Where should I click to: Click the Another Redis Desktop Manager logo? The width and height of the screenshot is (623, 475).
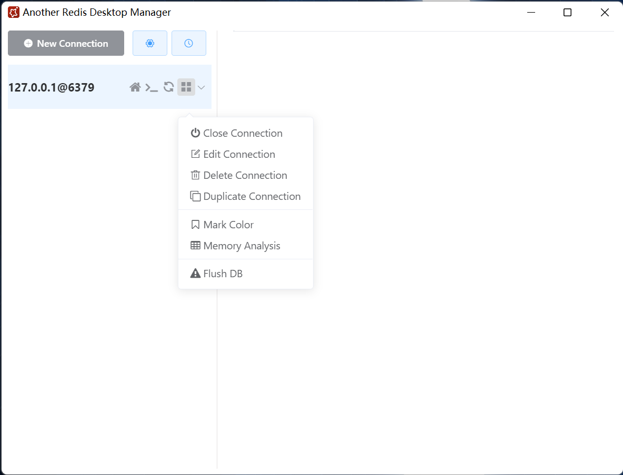pos(14,12)
